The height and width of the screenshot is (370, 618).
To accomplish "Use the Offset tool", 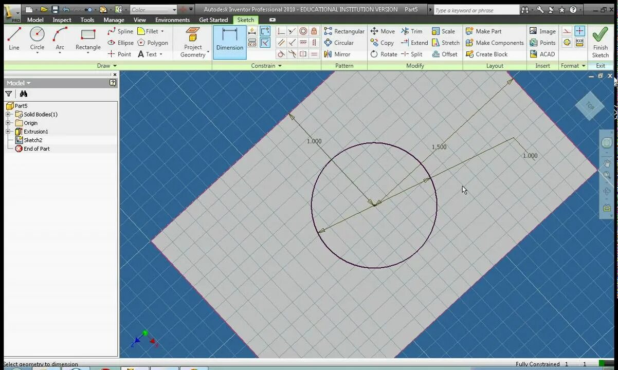I will 445,54.
